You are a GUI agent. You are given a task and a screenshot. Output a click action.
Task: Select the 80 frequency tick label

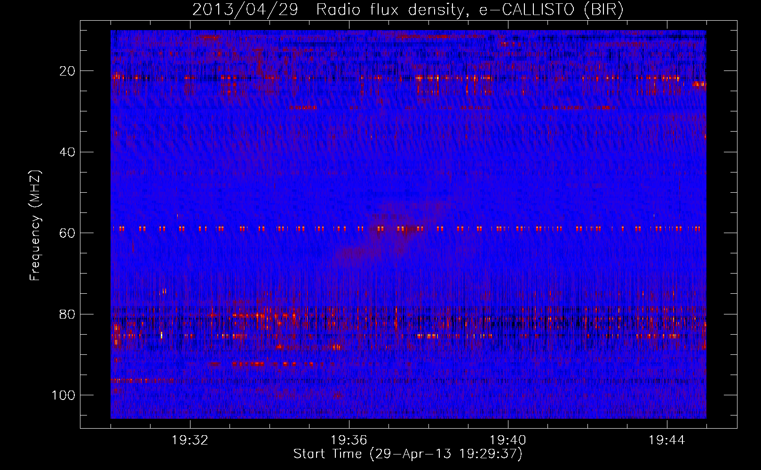[x=68, y=314]
